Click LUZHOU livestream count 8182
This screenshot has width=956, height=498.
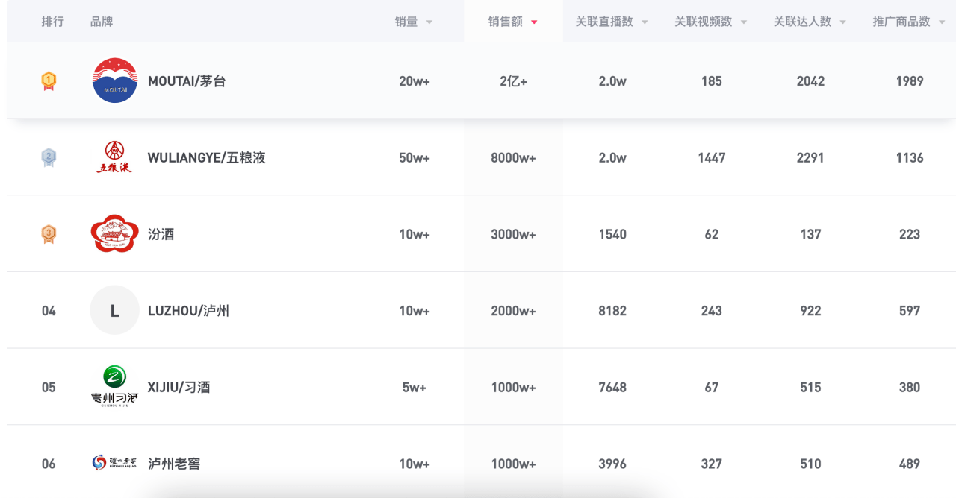pos(612,311)
